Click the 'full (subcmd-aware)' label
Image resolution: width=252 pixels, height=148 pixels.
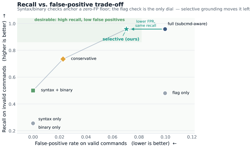tap(187, 24)
